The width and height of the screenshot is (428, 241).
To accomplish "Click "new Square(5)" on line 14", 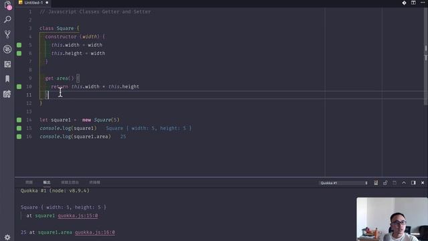I will 101,120.
